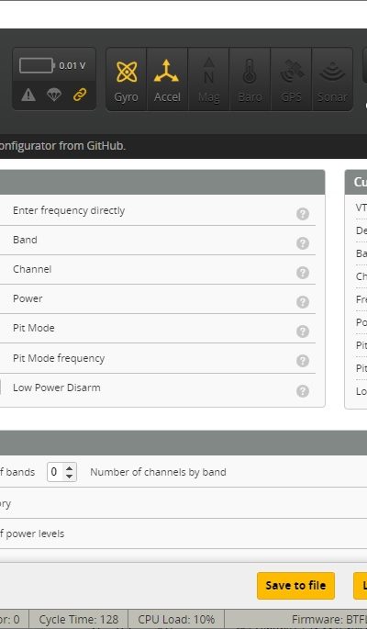Show help tooltip for Band

(303, 243)
